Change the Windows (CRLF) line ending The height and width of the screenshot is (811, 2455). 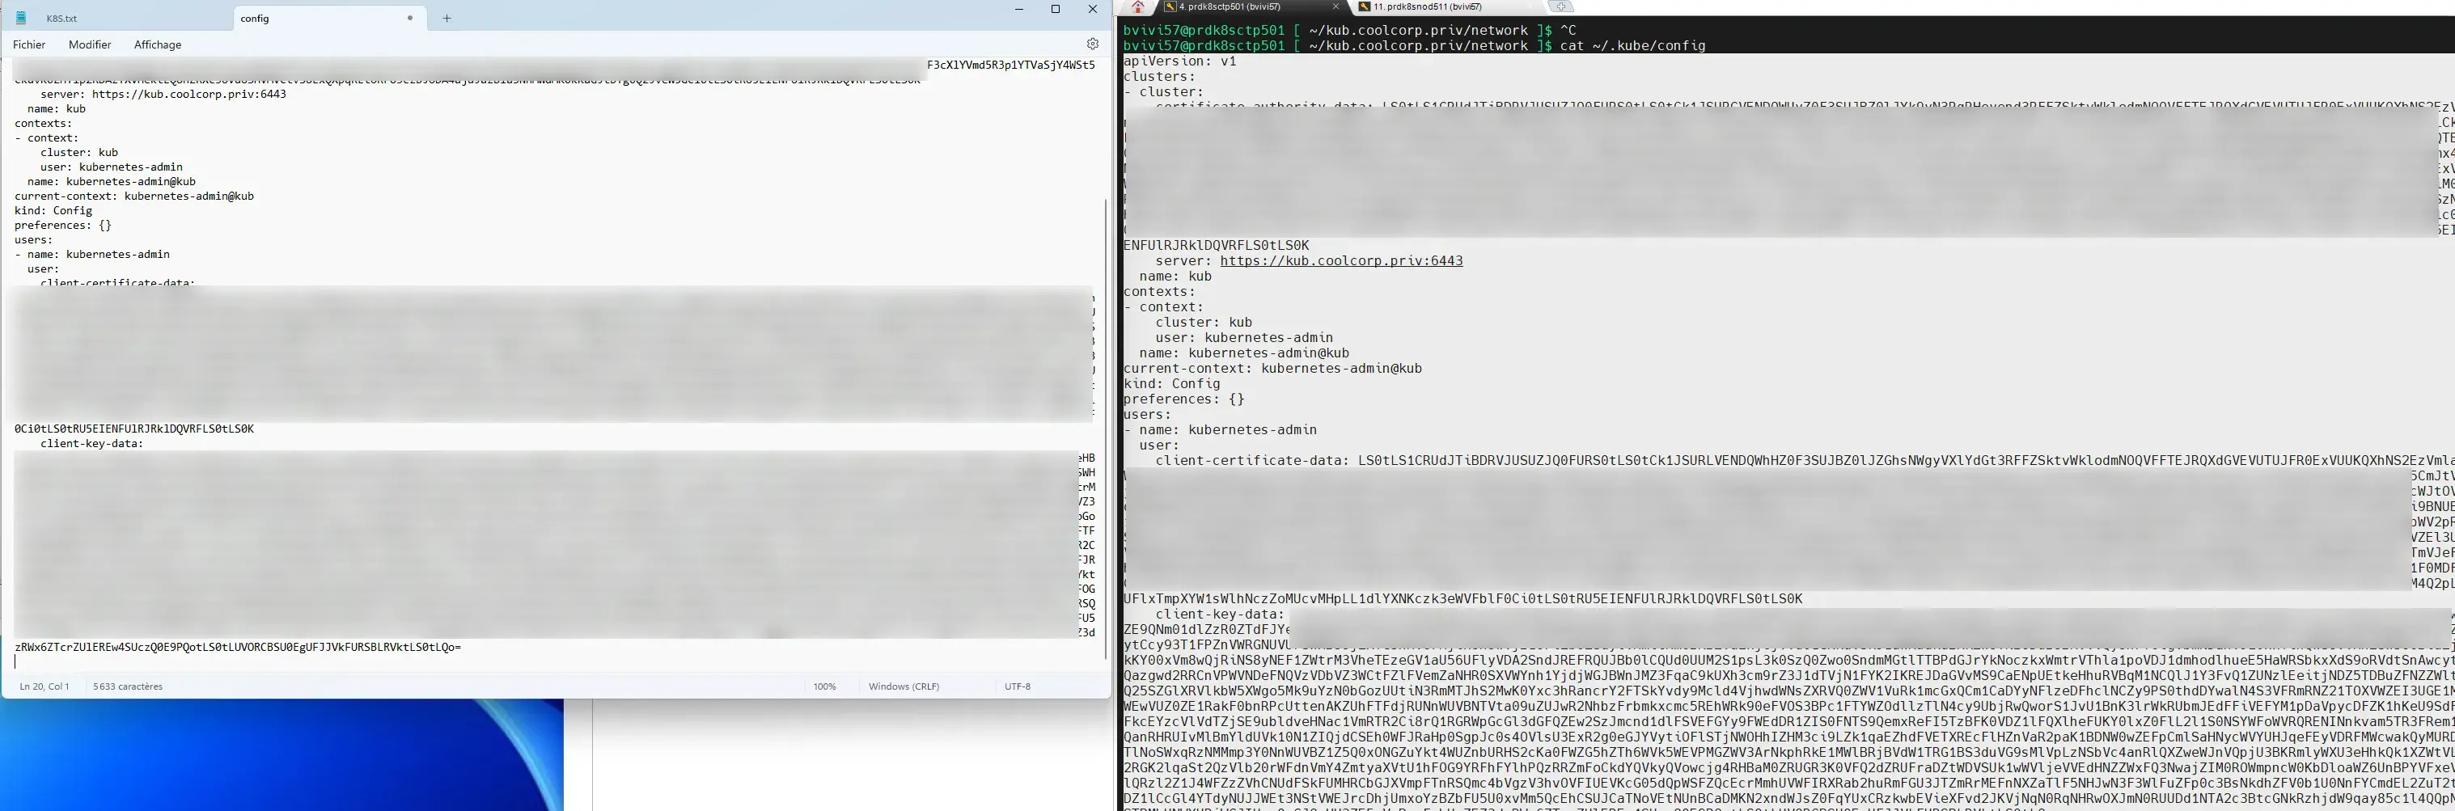[x=904, y=686]
